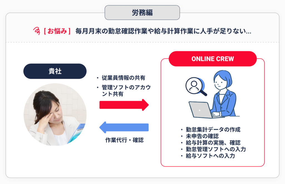Click 給与ソフトへの入力 list item

tap(210, 156)
